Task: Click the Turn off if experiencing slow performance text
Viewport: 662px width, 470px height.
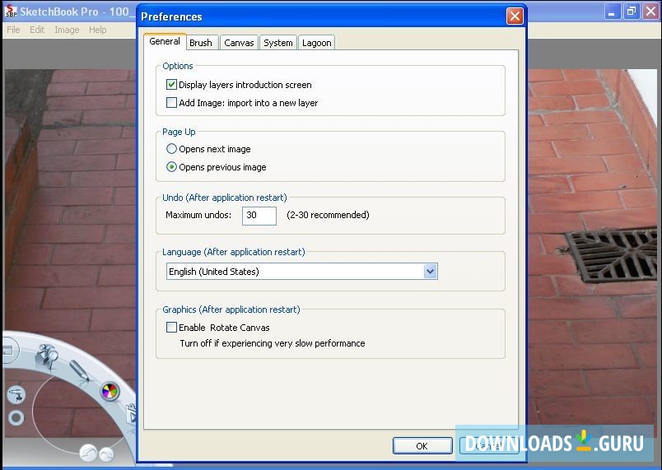Action: pyautogui.click(x=273, y=343)
